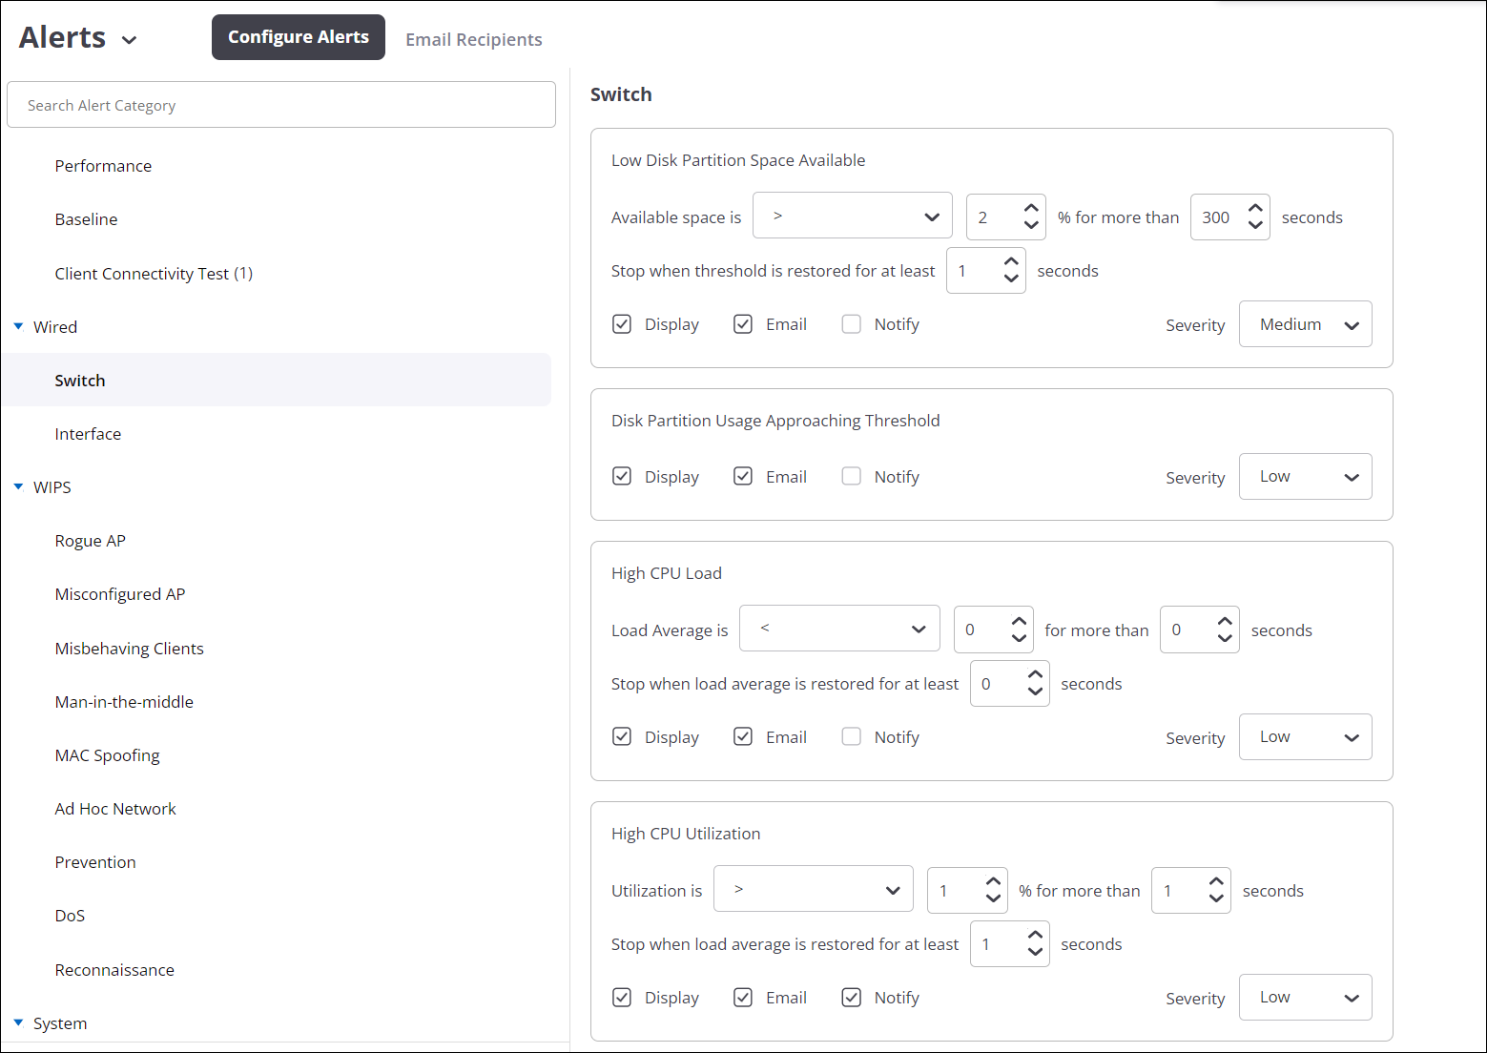This screenshot has width=1487, height=1053.
Task: Click the Search Alert Category field
Action: (281, 104)
